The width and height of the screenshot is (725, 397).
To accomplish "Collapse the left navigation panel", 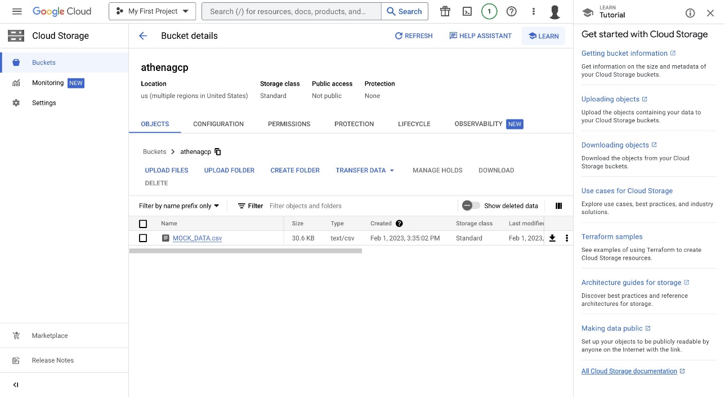I will (x=16, y=385).
